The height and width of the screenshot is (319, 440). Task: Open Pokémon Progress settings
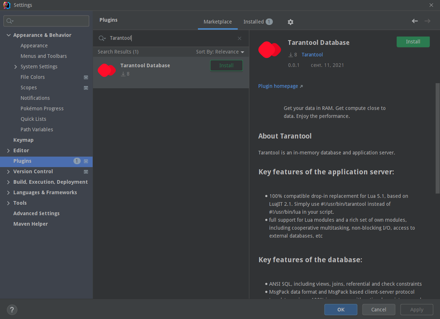[42, 109]
